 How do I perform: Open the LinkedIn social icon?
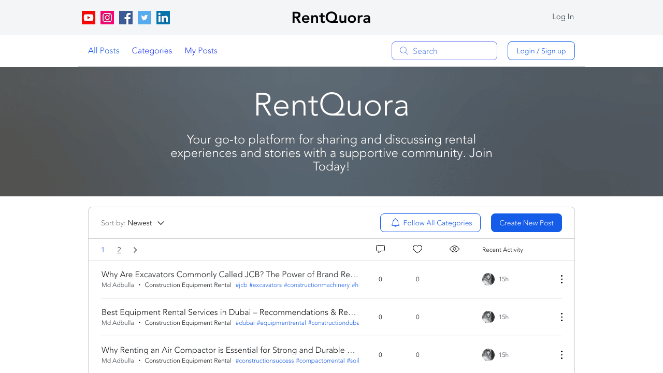click(163, 17)
